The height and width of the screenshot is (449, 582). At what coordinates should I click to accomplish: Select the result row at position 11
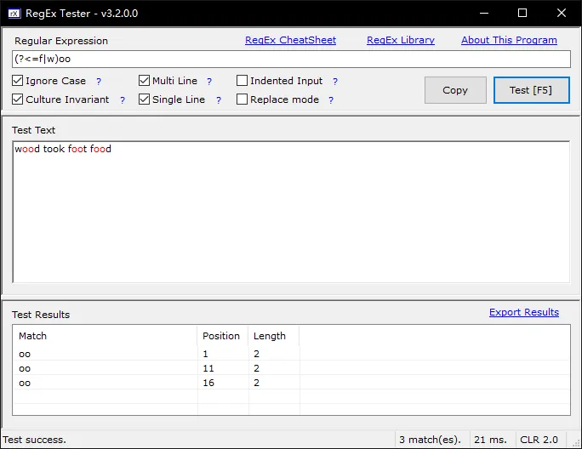point(291,368)
